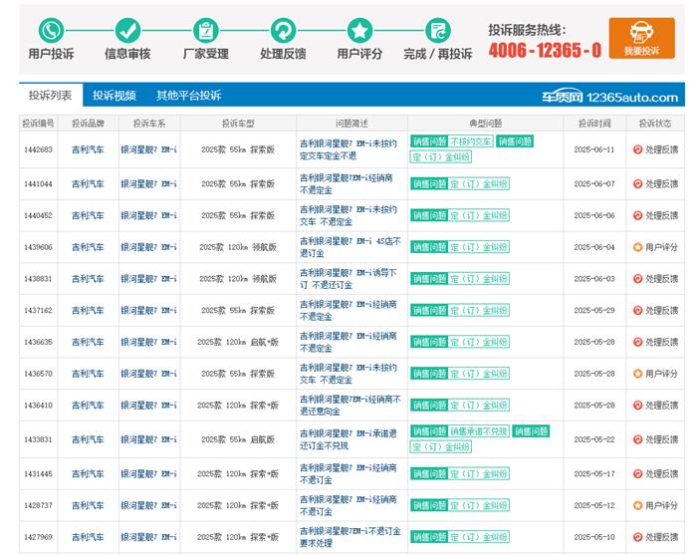Open complaint 不退订金要求处理
This screenshot has height=555, width=697.
349,537
